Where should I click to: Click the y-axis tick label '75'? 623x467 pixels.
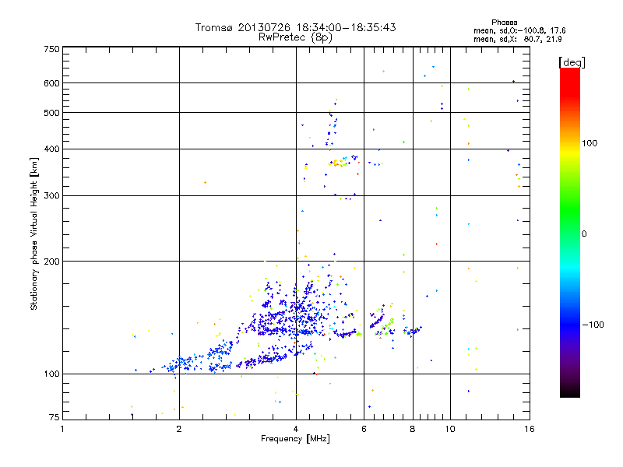(55, 417)
